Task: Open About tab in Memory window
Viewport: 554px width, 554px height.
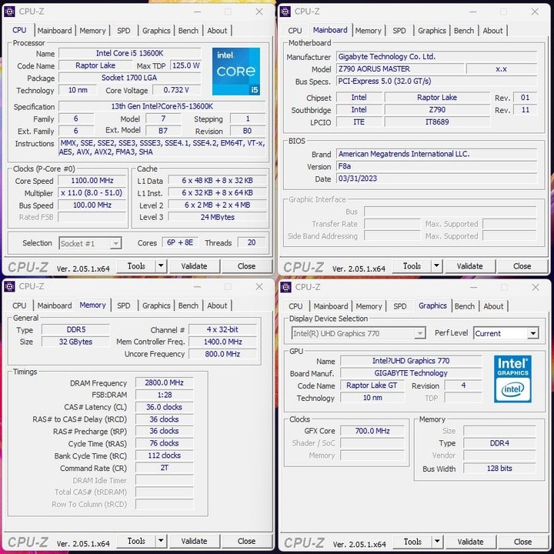Action: [217, 305]
